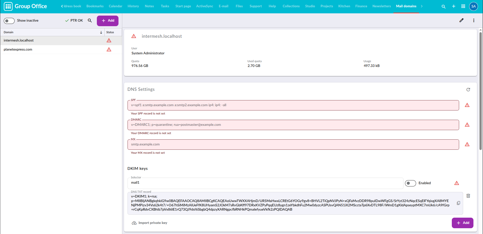483x234 pixels.
Task: Click DMARC field warning triangle
Action: (467, 125)
